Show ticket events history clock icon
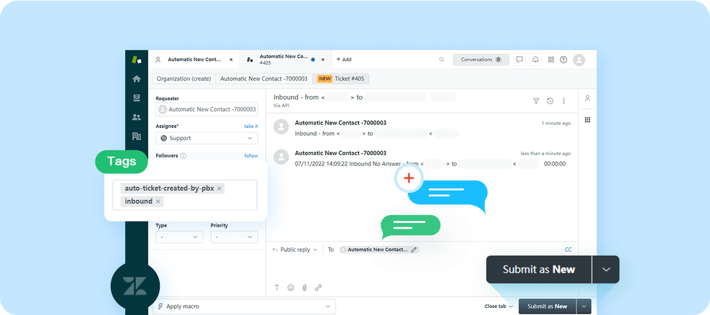 point(550,101)
